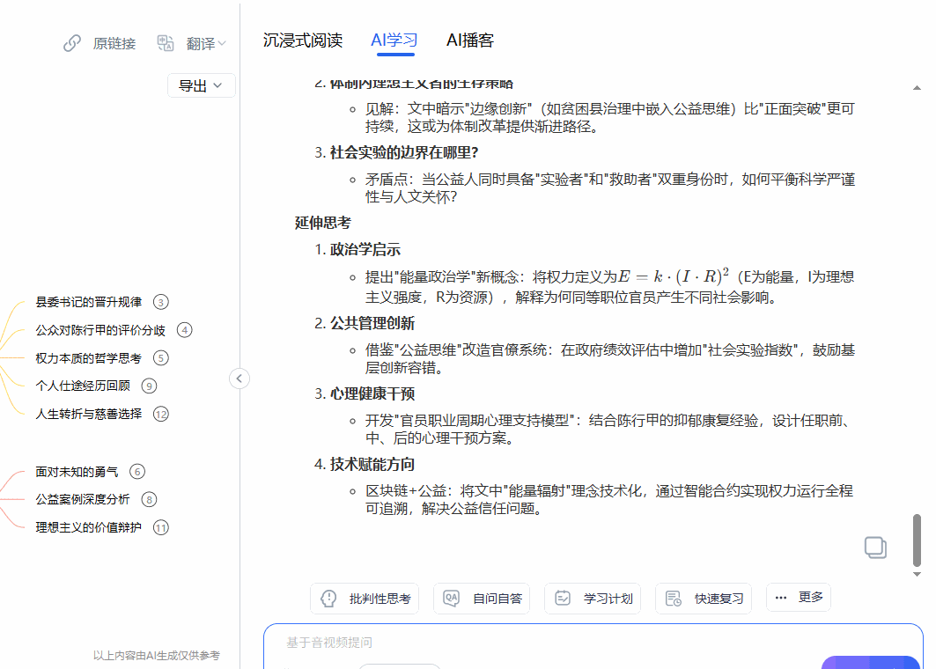Viewport: 936px width, 669px height.
Task: Select the AI学习 tab
Action: click(x=394, y=40)
